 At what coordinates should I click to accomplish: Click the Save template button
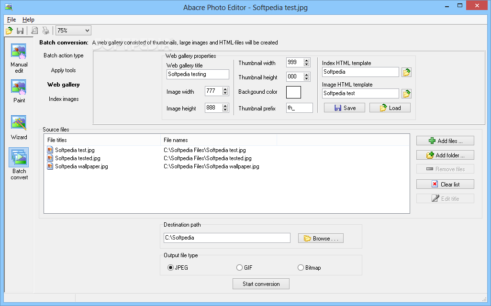click(x=345, y=108)
